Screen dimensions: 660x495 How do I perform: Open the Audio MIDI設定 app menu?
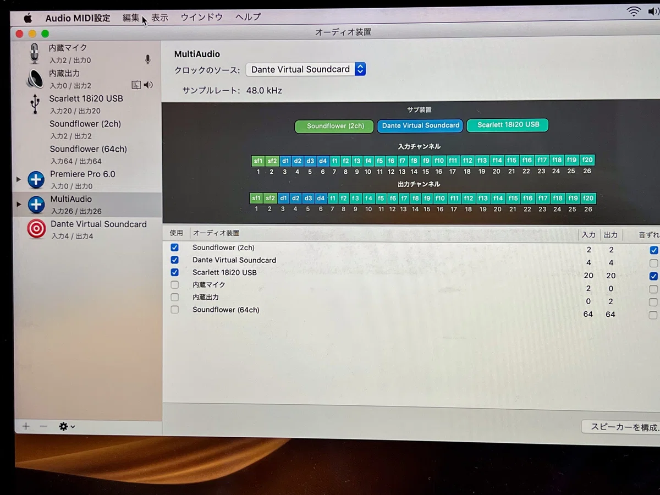(78, 18)
